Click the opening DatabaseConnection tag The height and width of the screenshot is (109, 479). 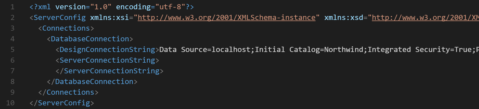90,39
